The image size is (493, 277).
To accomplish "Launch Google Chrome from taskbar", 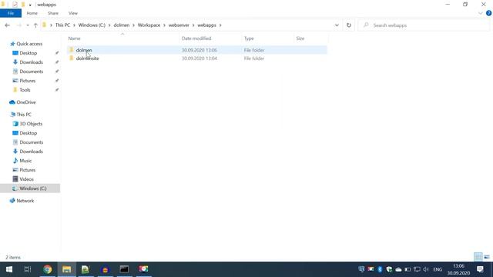I will [x=48, y=269].
